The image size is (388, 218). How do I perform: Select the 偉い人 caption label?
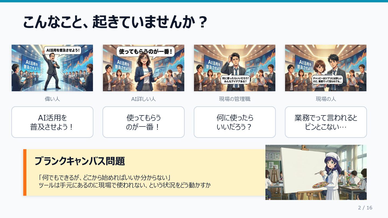click(52, 99)
